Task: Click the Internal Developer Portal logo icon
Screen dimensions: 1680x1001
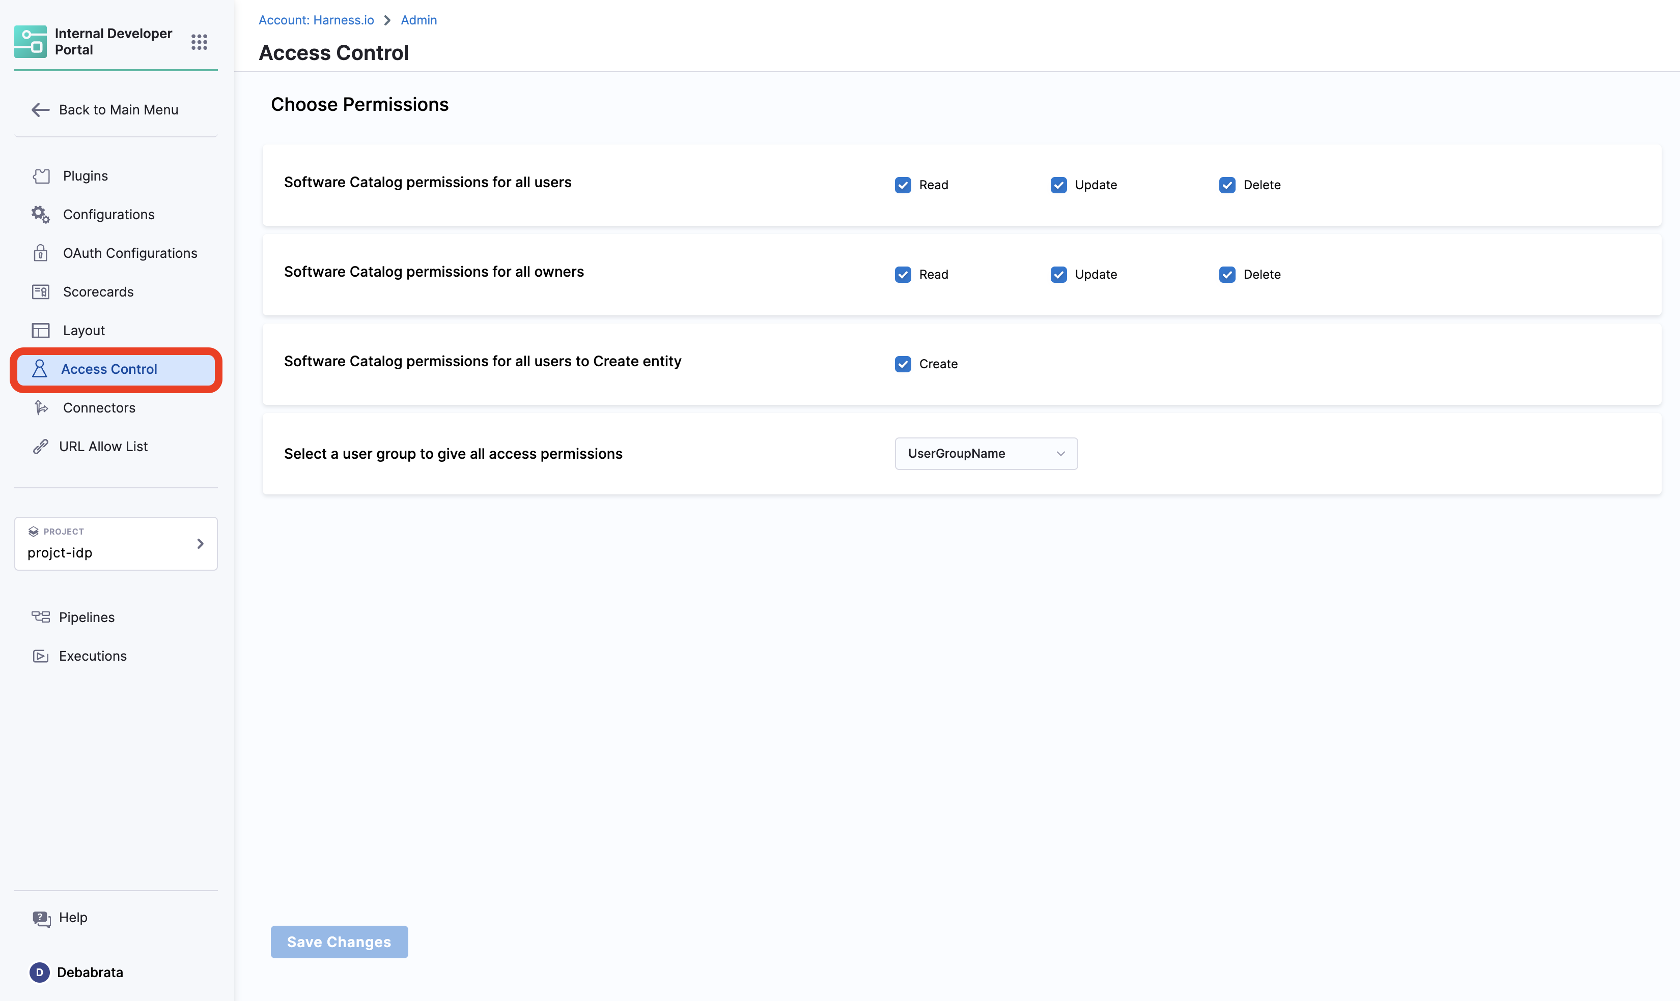Action: click(x=31, y=42)
